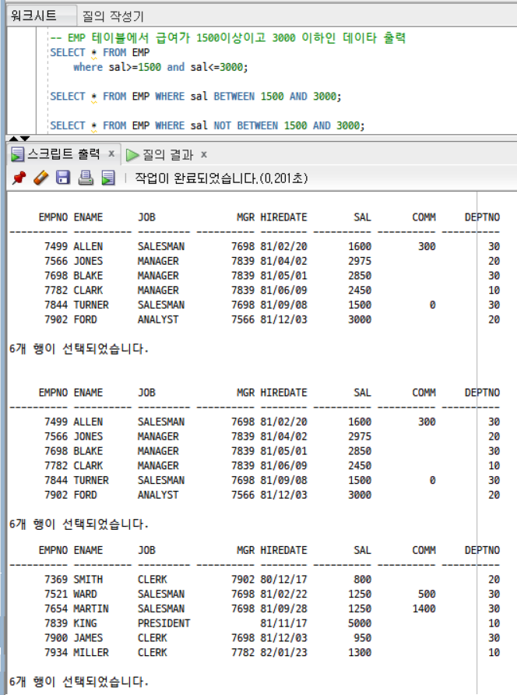
Task: Open buffer output settings icon
Action: pos(108,178)
